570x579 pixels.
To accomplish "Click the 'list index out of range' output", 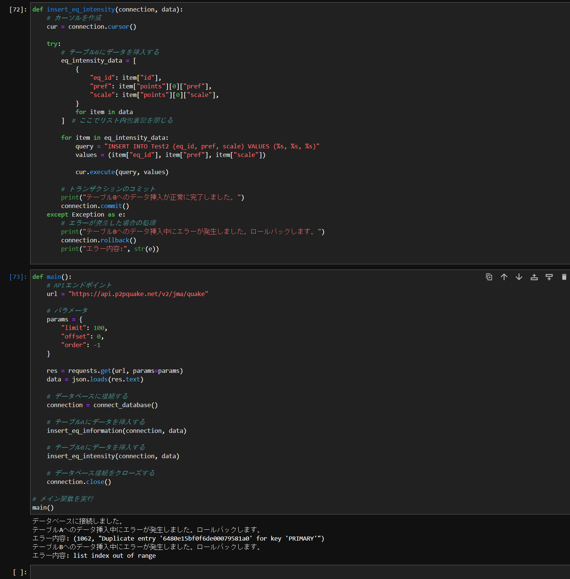I will click(115, 556).
